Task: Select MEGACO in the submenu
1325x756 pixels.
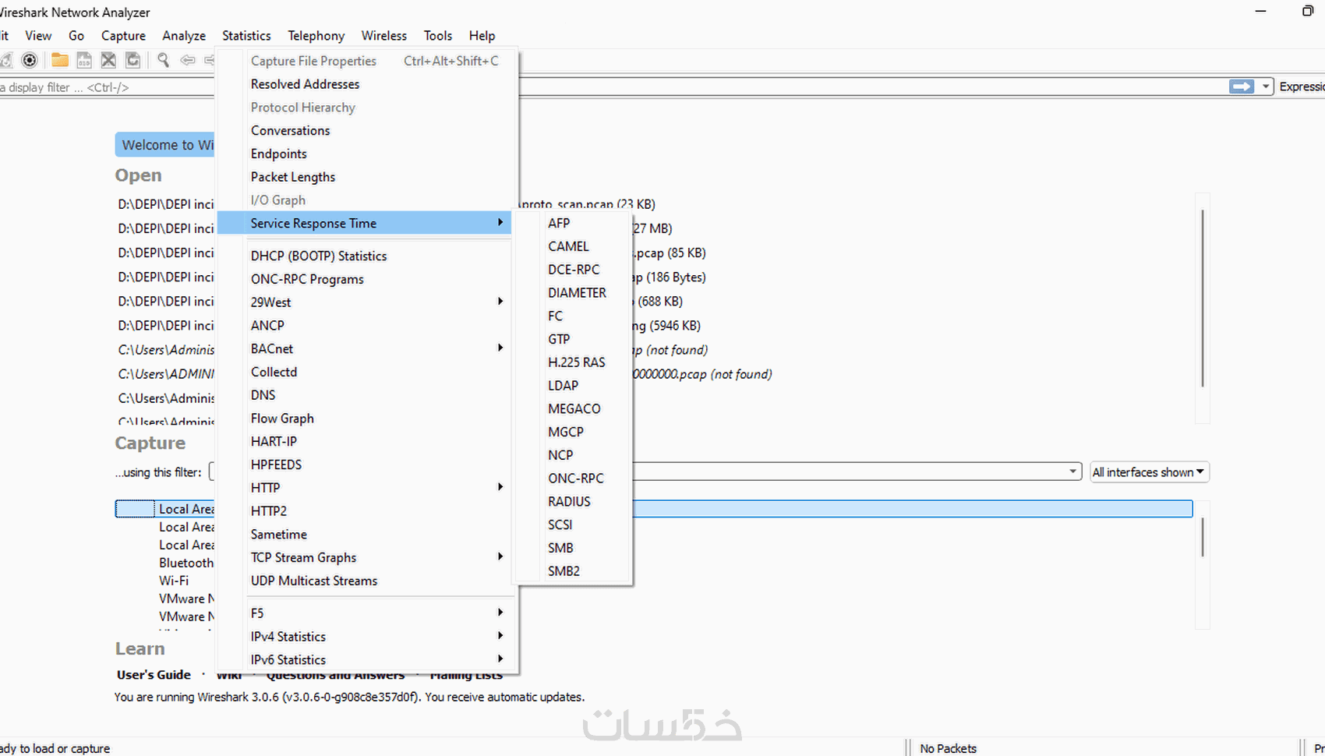Action: (x=573, y=408)
